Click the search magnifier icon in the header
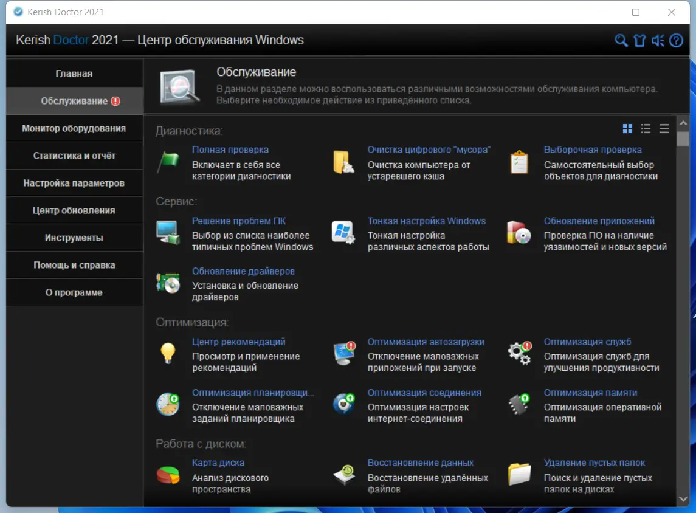Viewport: 696px width, 513px height. (x=621, y=40)
